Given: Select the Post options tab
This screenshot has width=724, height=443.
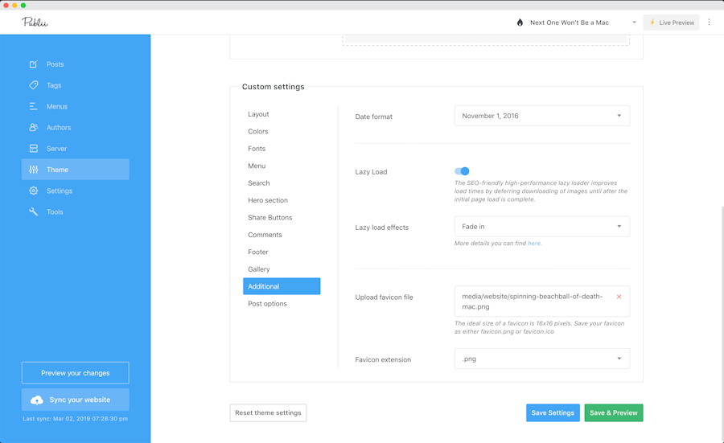Looking at the screenshot, I should coord(267,304).
